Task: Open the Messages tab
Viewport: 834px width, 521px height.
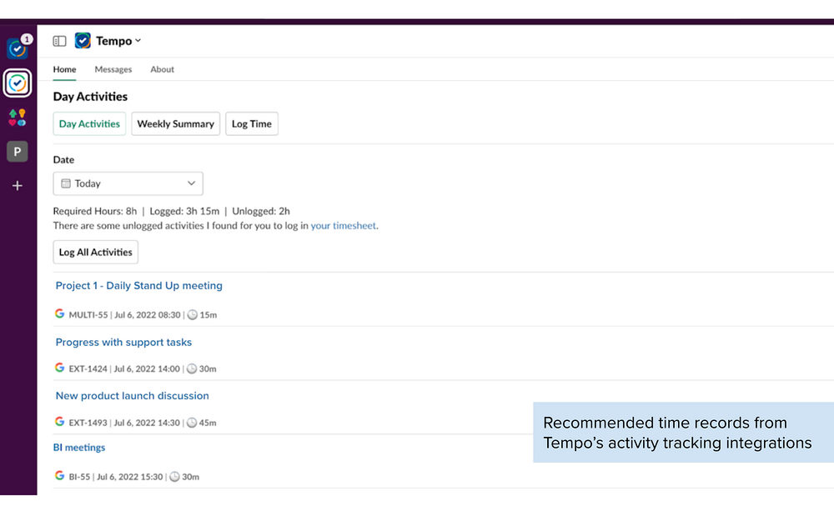Action: (x=113, y=69)
